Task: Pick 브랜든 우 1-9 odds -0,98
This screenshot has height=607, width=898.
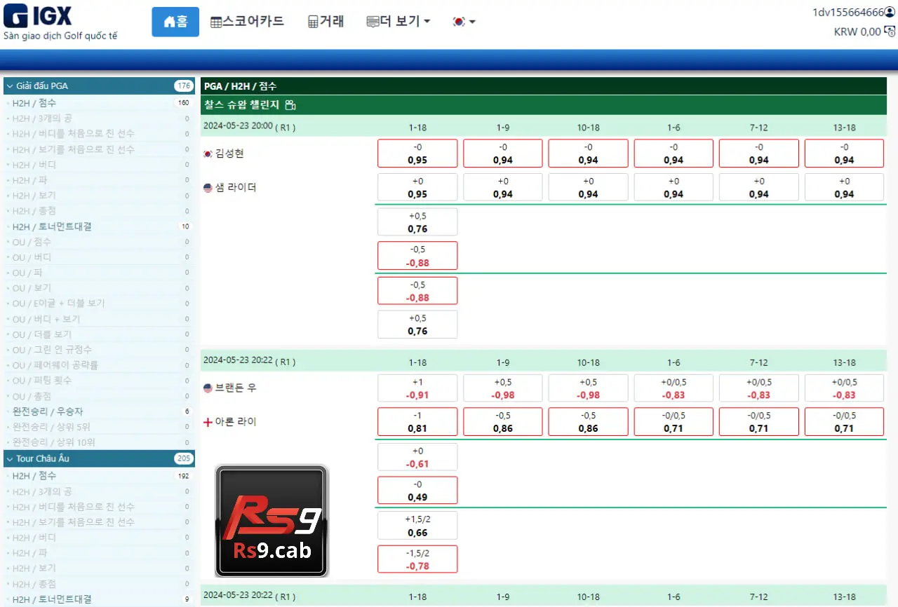Action: pos(503,388)
